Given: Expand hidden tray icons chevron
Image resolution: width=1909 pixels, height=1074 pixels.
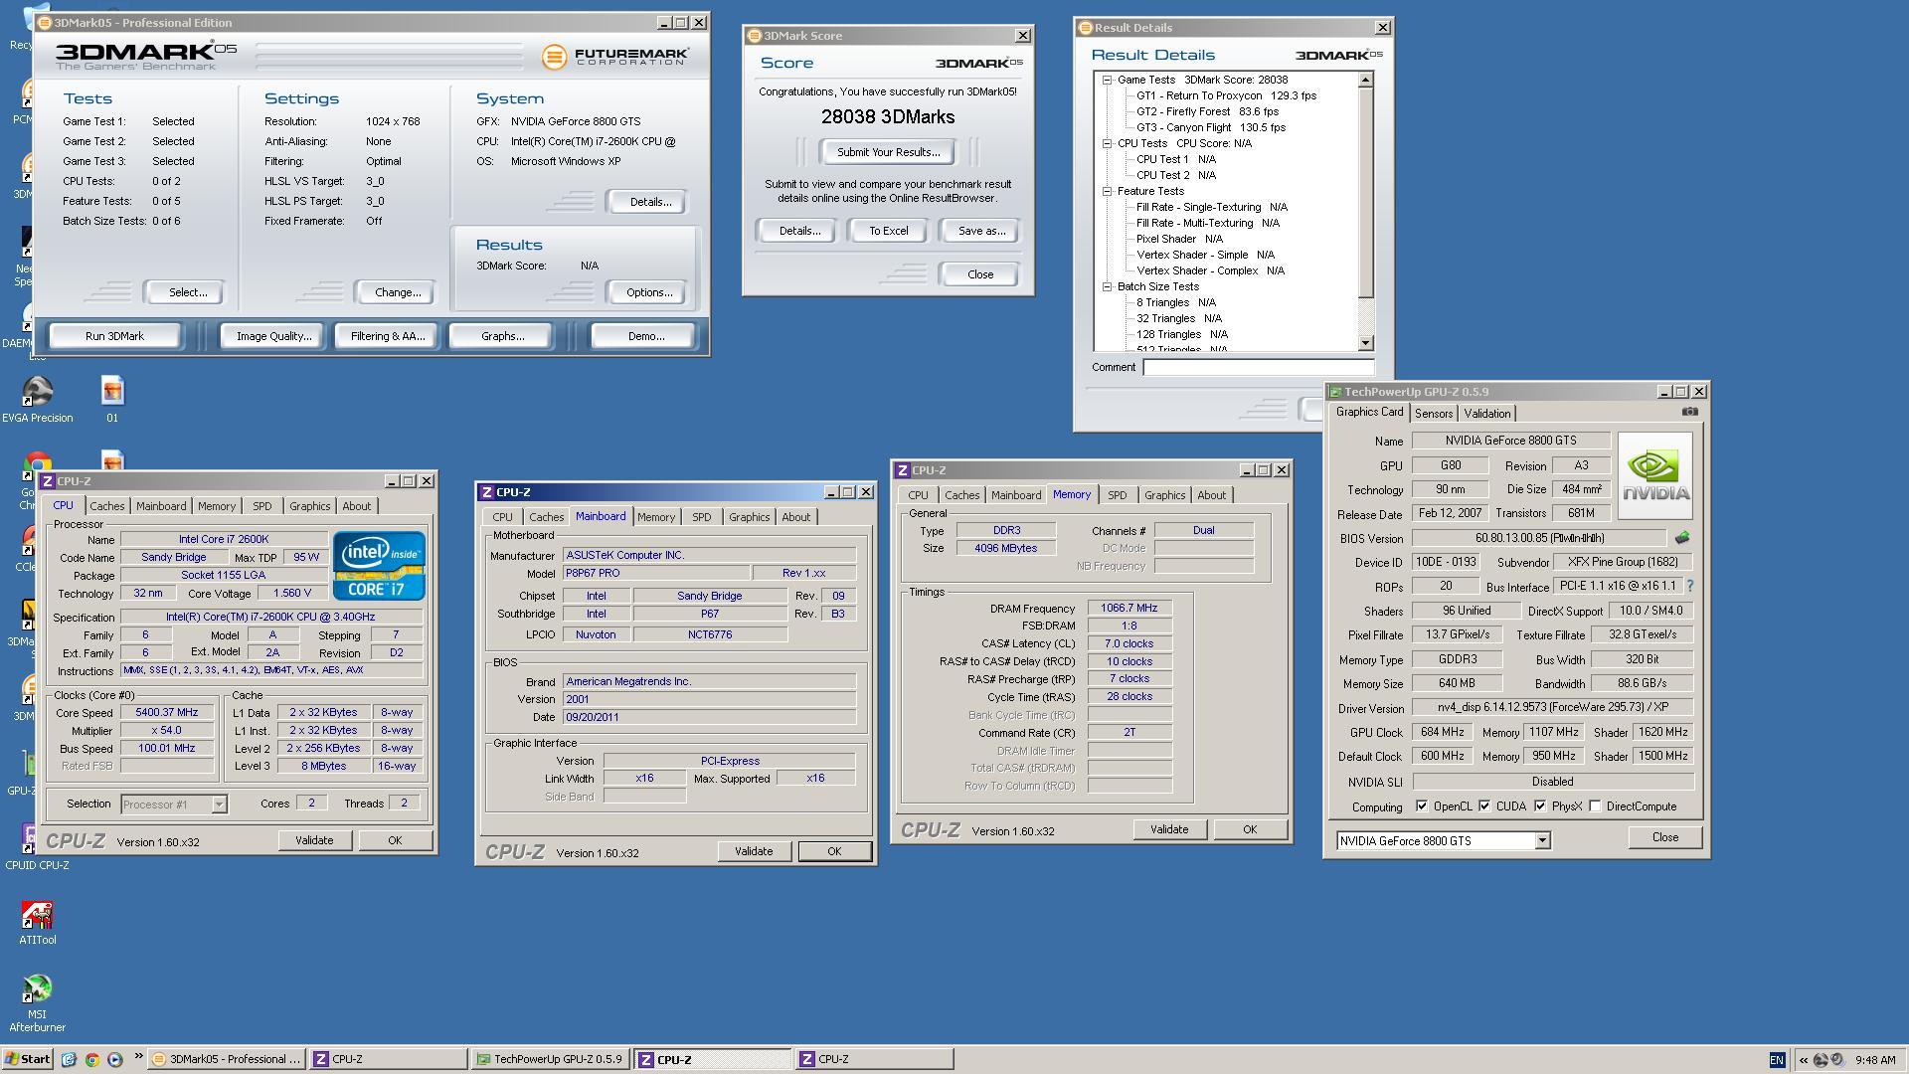Looking at the screenshot, I should 1803,1060.
